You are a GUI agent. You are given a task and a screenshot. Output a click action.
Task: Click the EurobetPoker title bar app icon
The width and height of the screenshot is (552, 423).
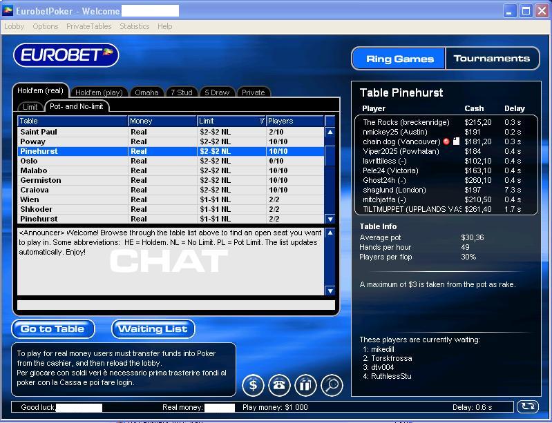click(8, 11)
